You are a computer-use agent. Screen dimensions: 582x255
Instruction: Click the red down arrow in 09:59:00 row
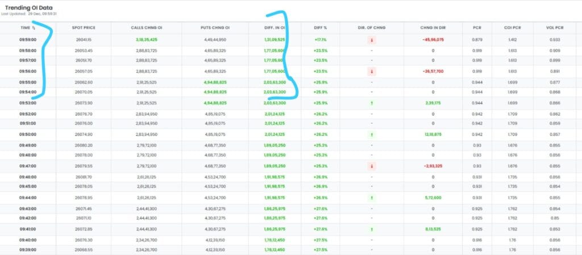pyautogui.click(x=371, y=40)
